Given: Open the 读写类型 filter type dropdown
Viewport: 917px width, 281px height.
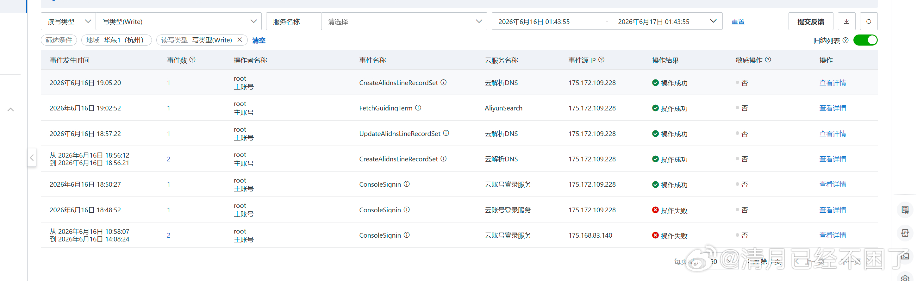Looking at the screenshot, I should pos(68,22).
